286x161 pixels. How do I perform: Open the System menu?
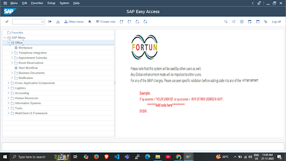click(64, 3)
